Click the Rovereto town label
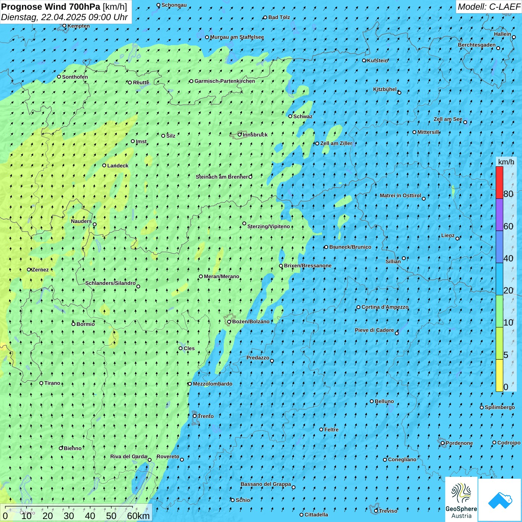The image size is (522, 522). click(168, 456)
